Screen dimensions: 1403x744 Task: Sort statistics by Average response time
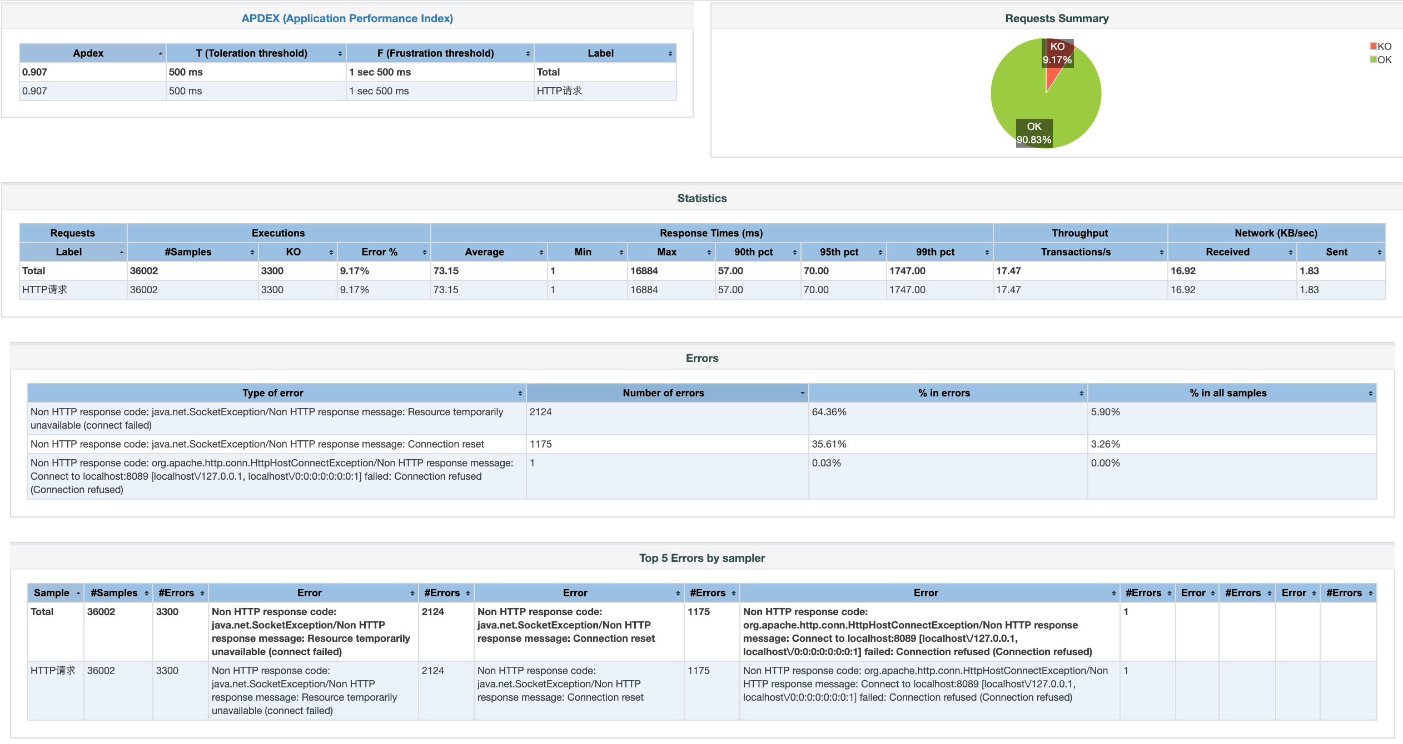484,252
